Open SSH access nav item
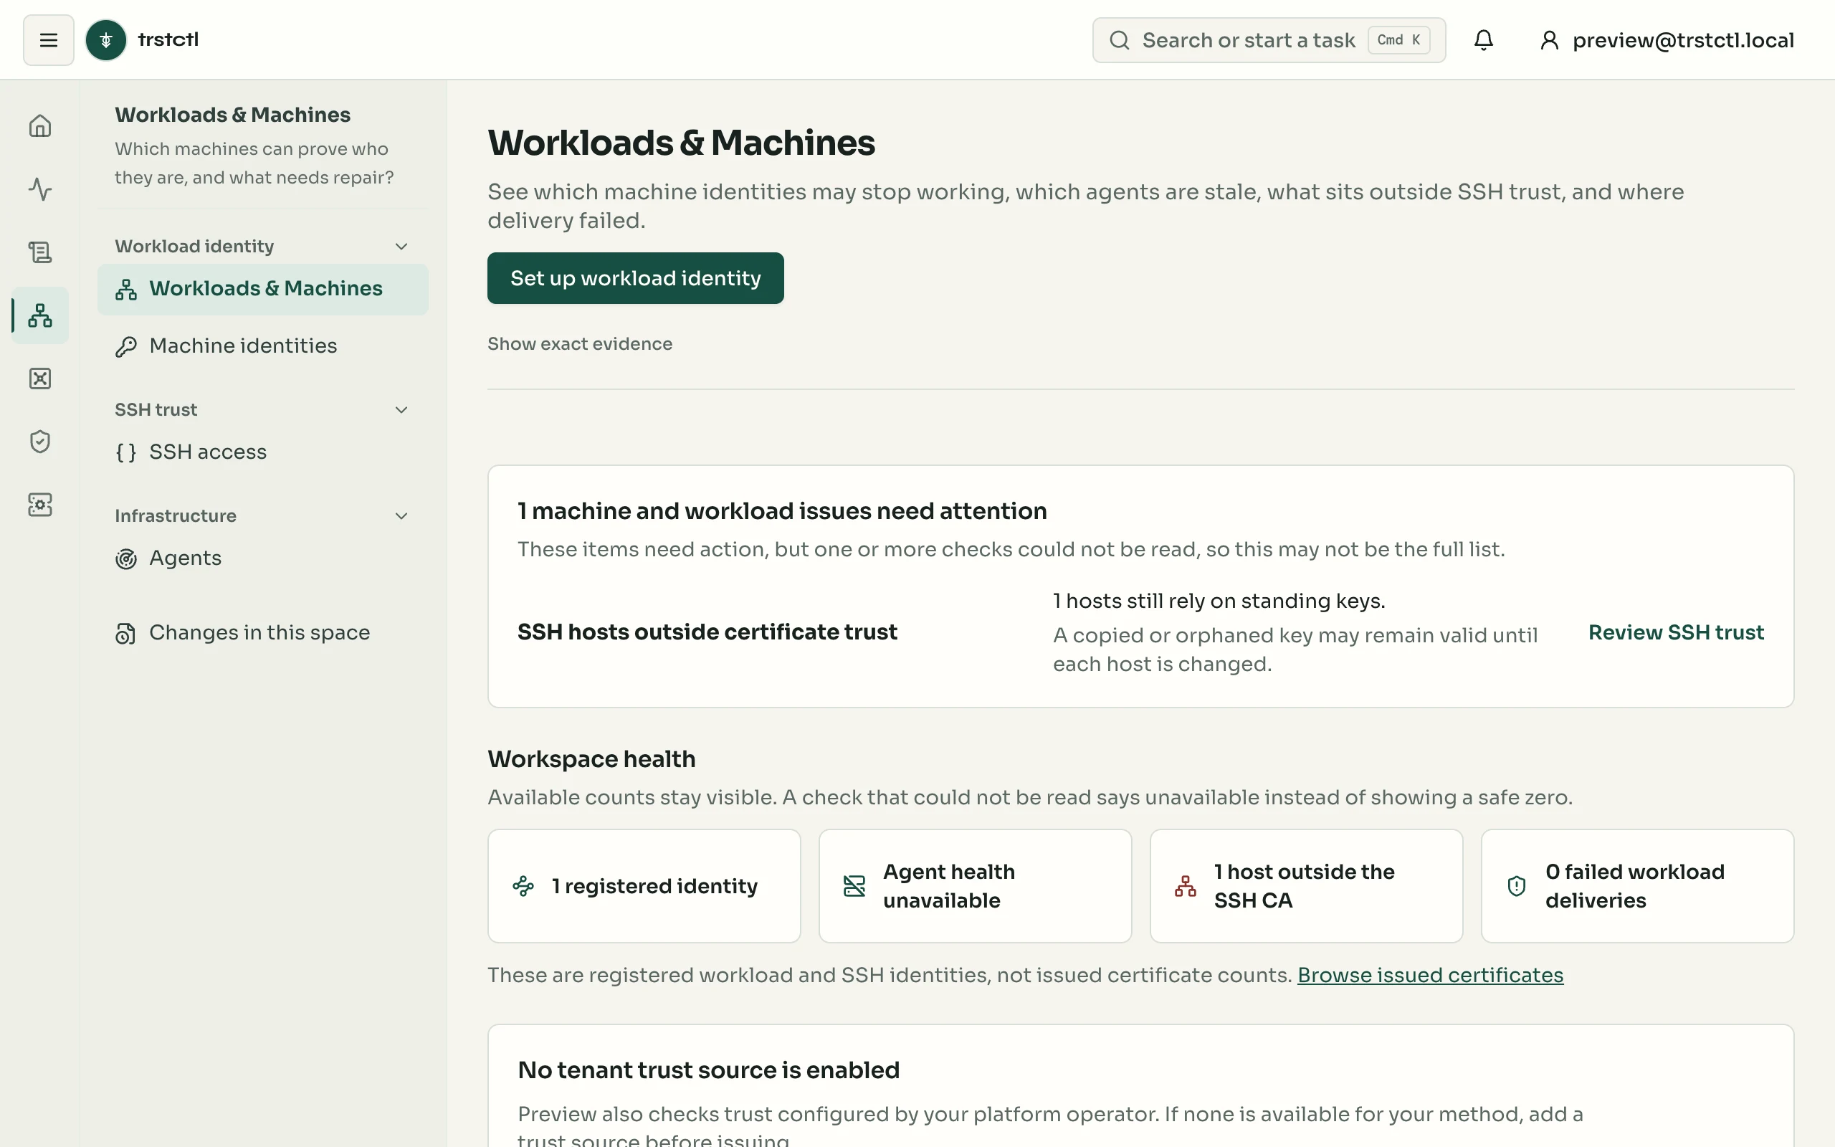 262,452
